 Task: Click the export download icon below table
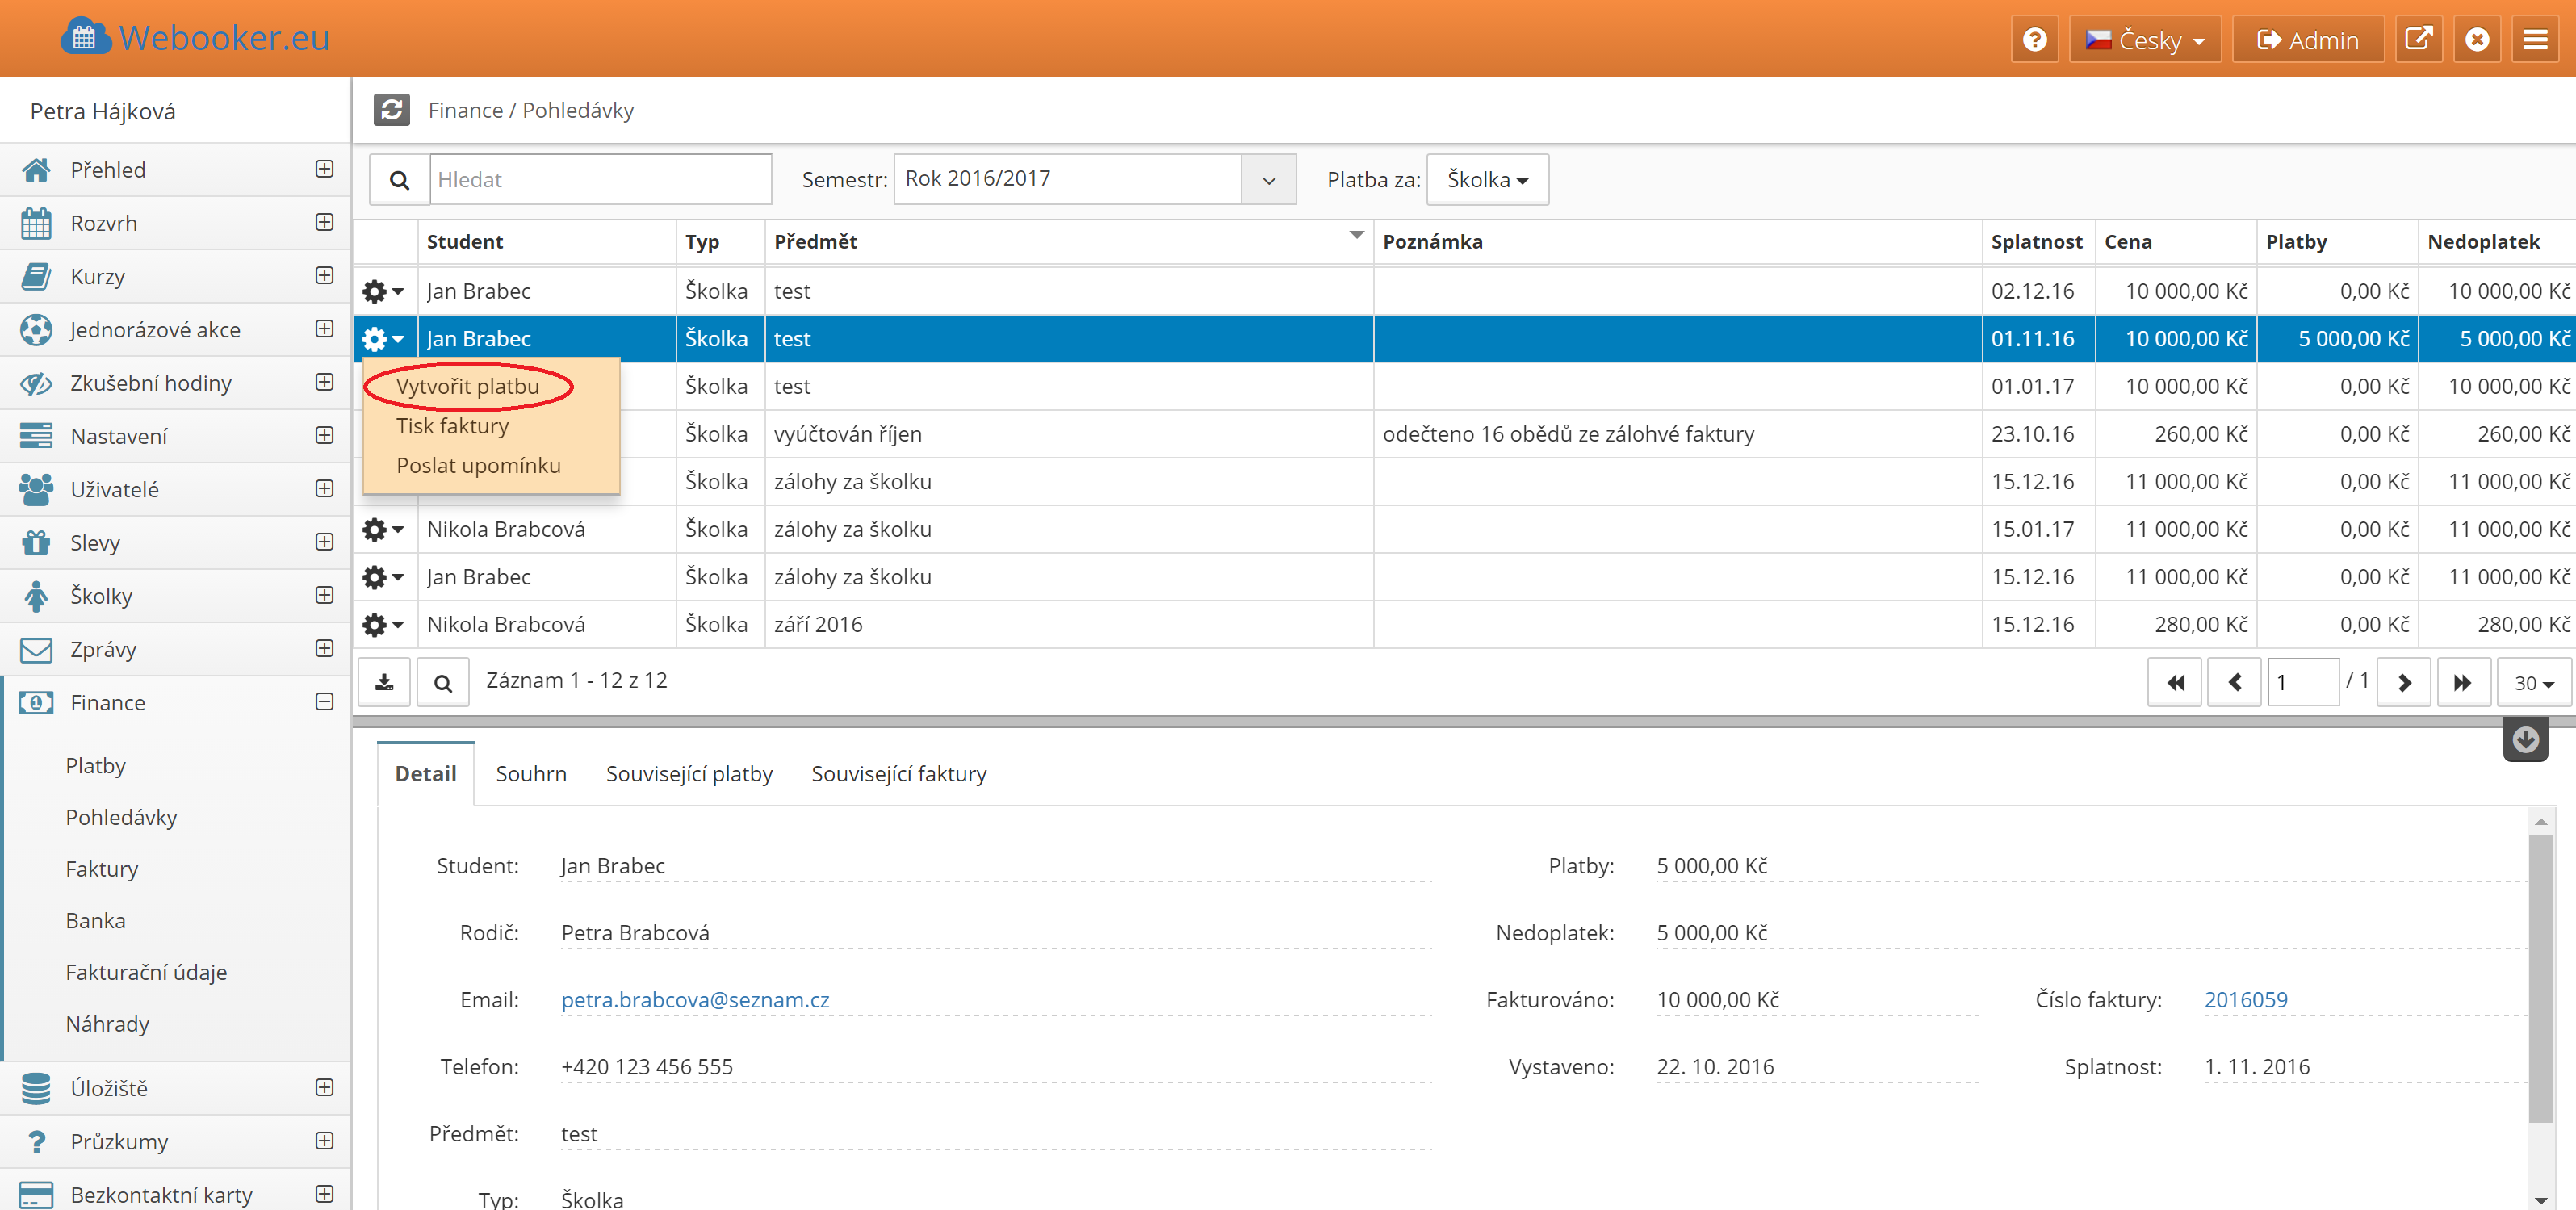384,683
